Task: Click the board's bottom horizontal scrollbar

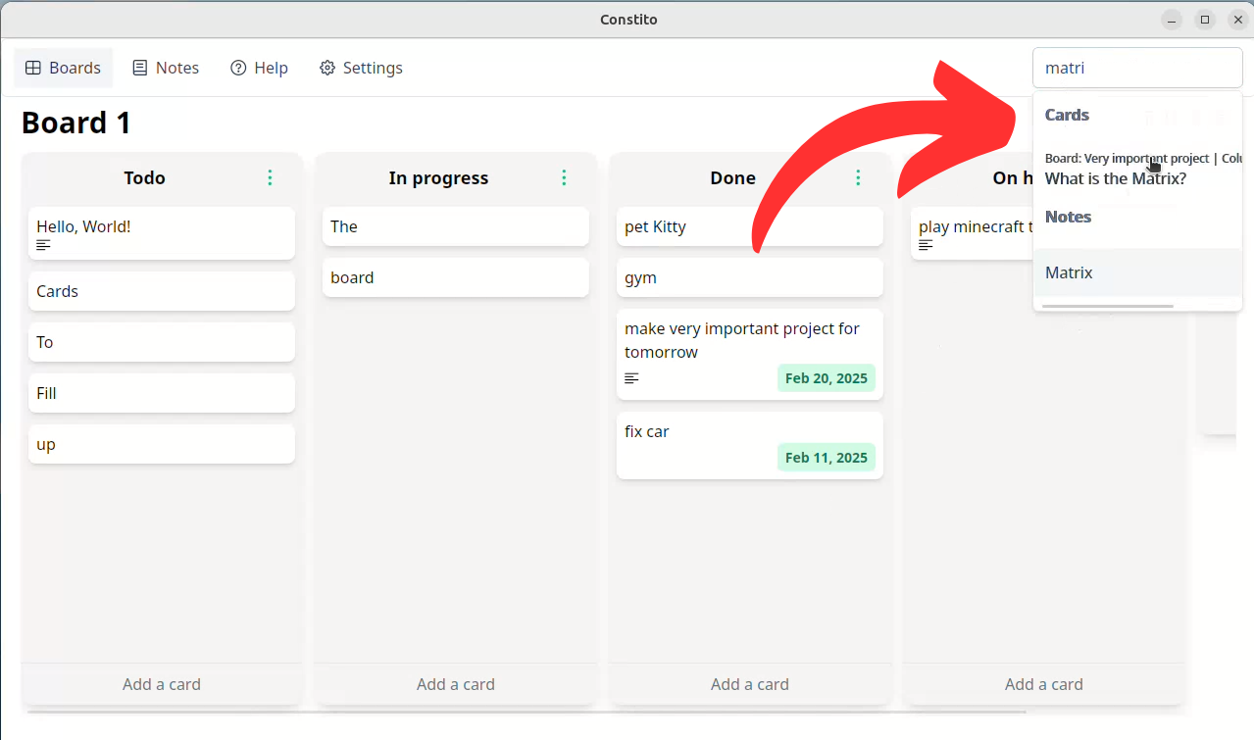Action: 527,712
